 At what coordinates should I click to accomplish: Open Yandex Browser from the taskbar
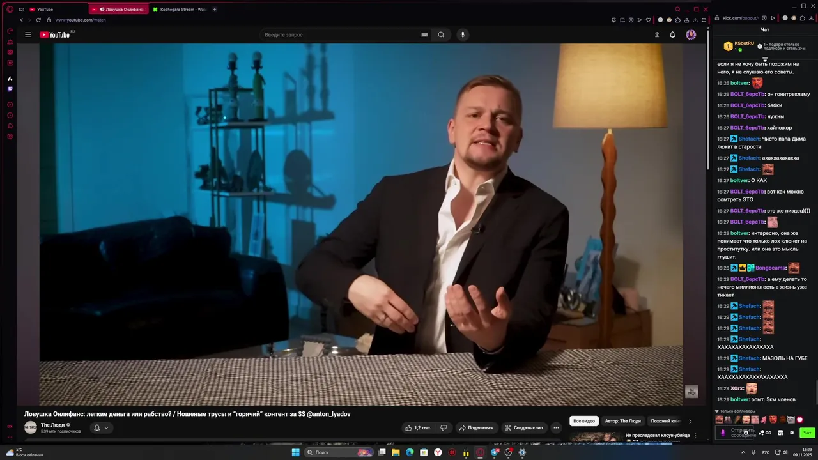pos(438,452)
